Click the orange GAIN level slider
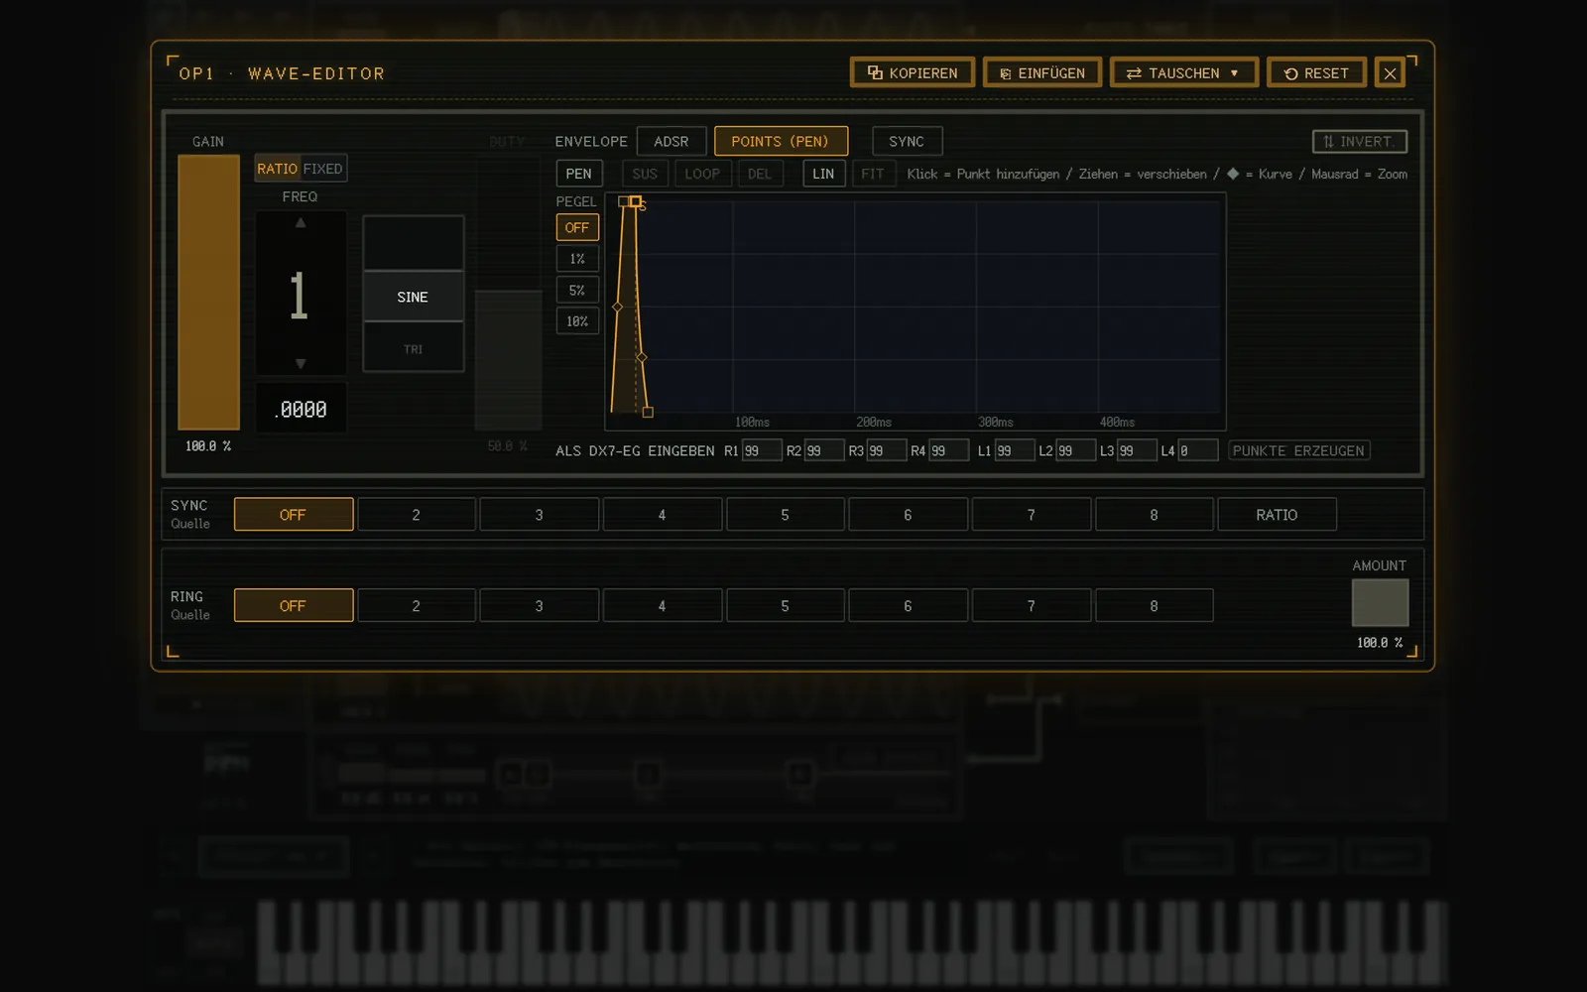This screenshot has height=992, width=1587. click(208, 292)
